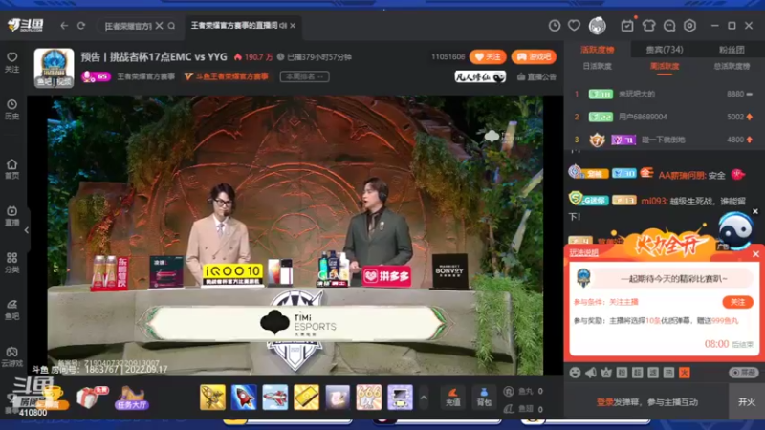Image resolution: width=765 pixels, height=430 pixels.
Task: Select the 周活跃度 sub-tab
Action: pyautogui.click(x=665, y=66)
